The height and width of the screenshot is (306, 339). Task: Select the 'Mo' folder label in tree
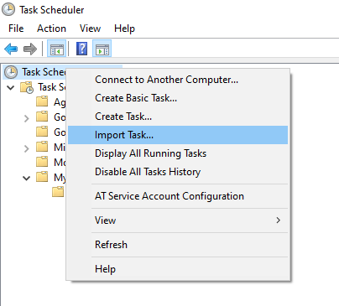tap(60, 162)
